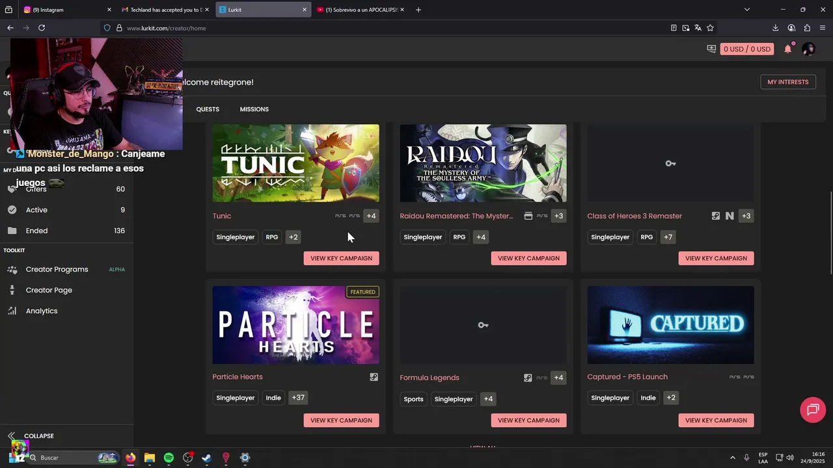Click the Creator Page icon in sidebar

click(12, 290)
